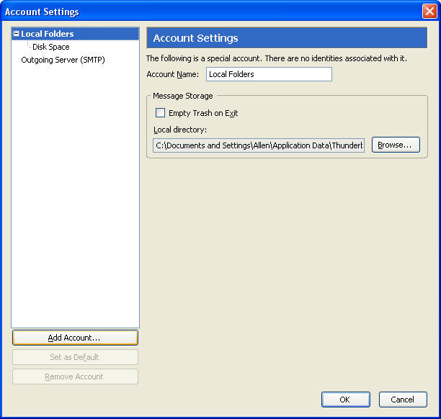Close the Account Settings window
Screen dimensions: 441x419
coord(428,12)
